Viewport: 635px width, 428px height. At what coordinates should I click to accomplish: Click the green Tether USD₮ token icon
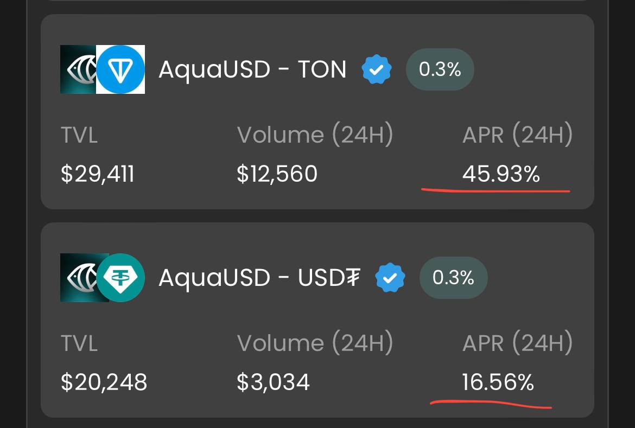(x=120, y=278)
